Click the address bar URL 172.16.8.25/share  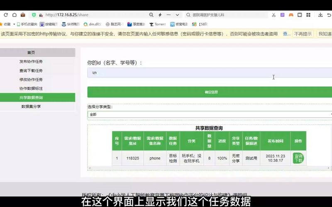67,15
